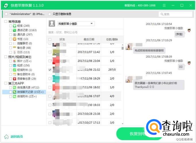This screenshot has width=196, height=143.
Task: Click the 通讯录 (297) contacts icon
Action: click(15, 35)
